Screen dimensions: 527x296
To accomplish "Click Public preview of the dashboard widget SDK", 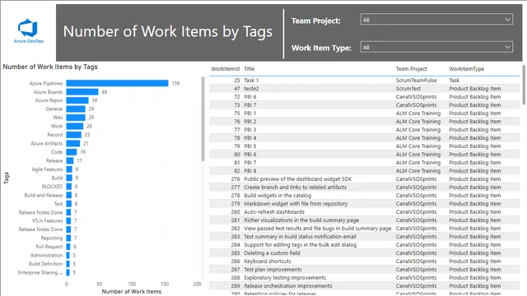I will [x=298, y=179].
